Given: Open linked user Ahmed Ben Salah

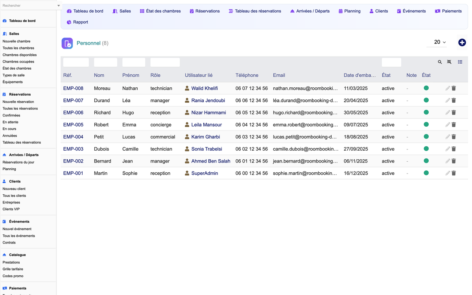Looking at the screenshot, I should click(x=211, y=161).
